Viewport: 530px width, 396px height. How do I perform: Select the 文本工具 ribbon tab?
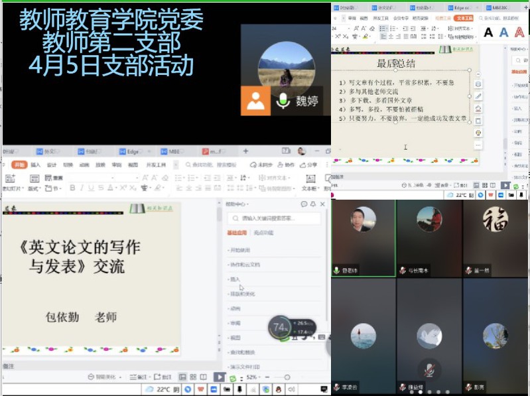(x=464, y=19)
